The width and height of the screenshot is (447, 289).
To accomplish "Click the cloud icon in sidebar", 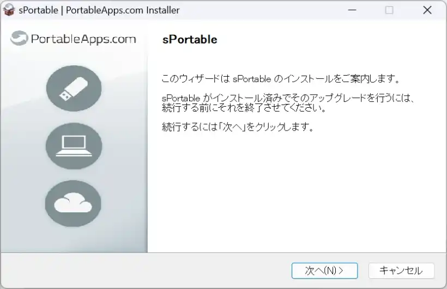I will pos(73,204).
